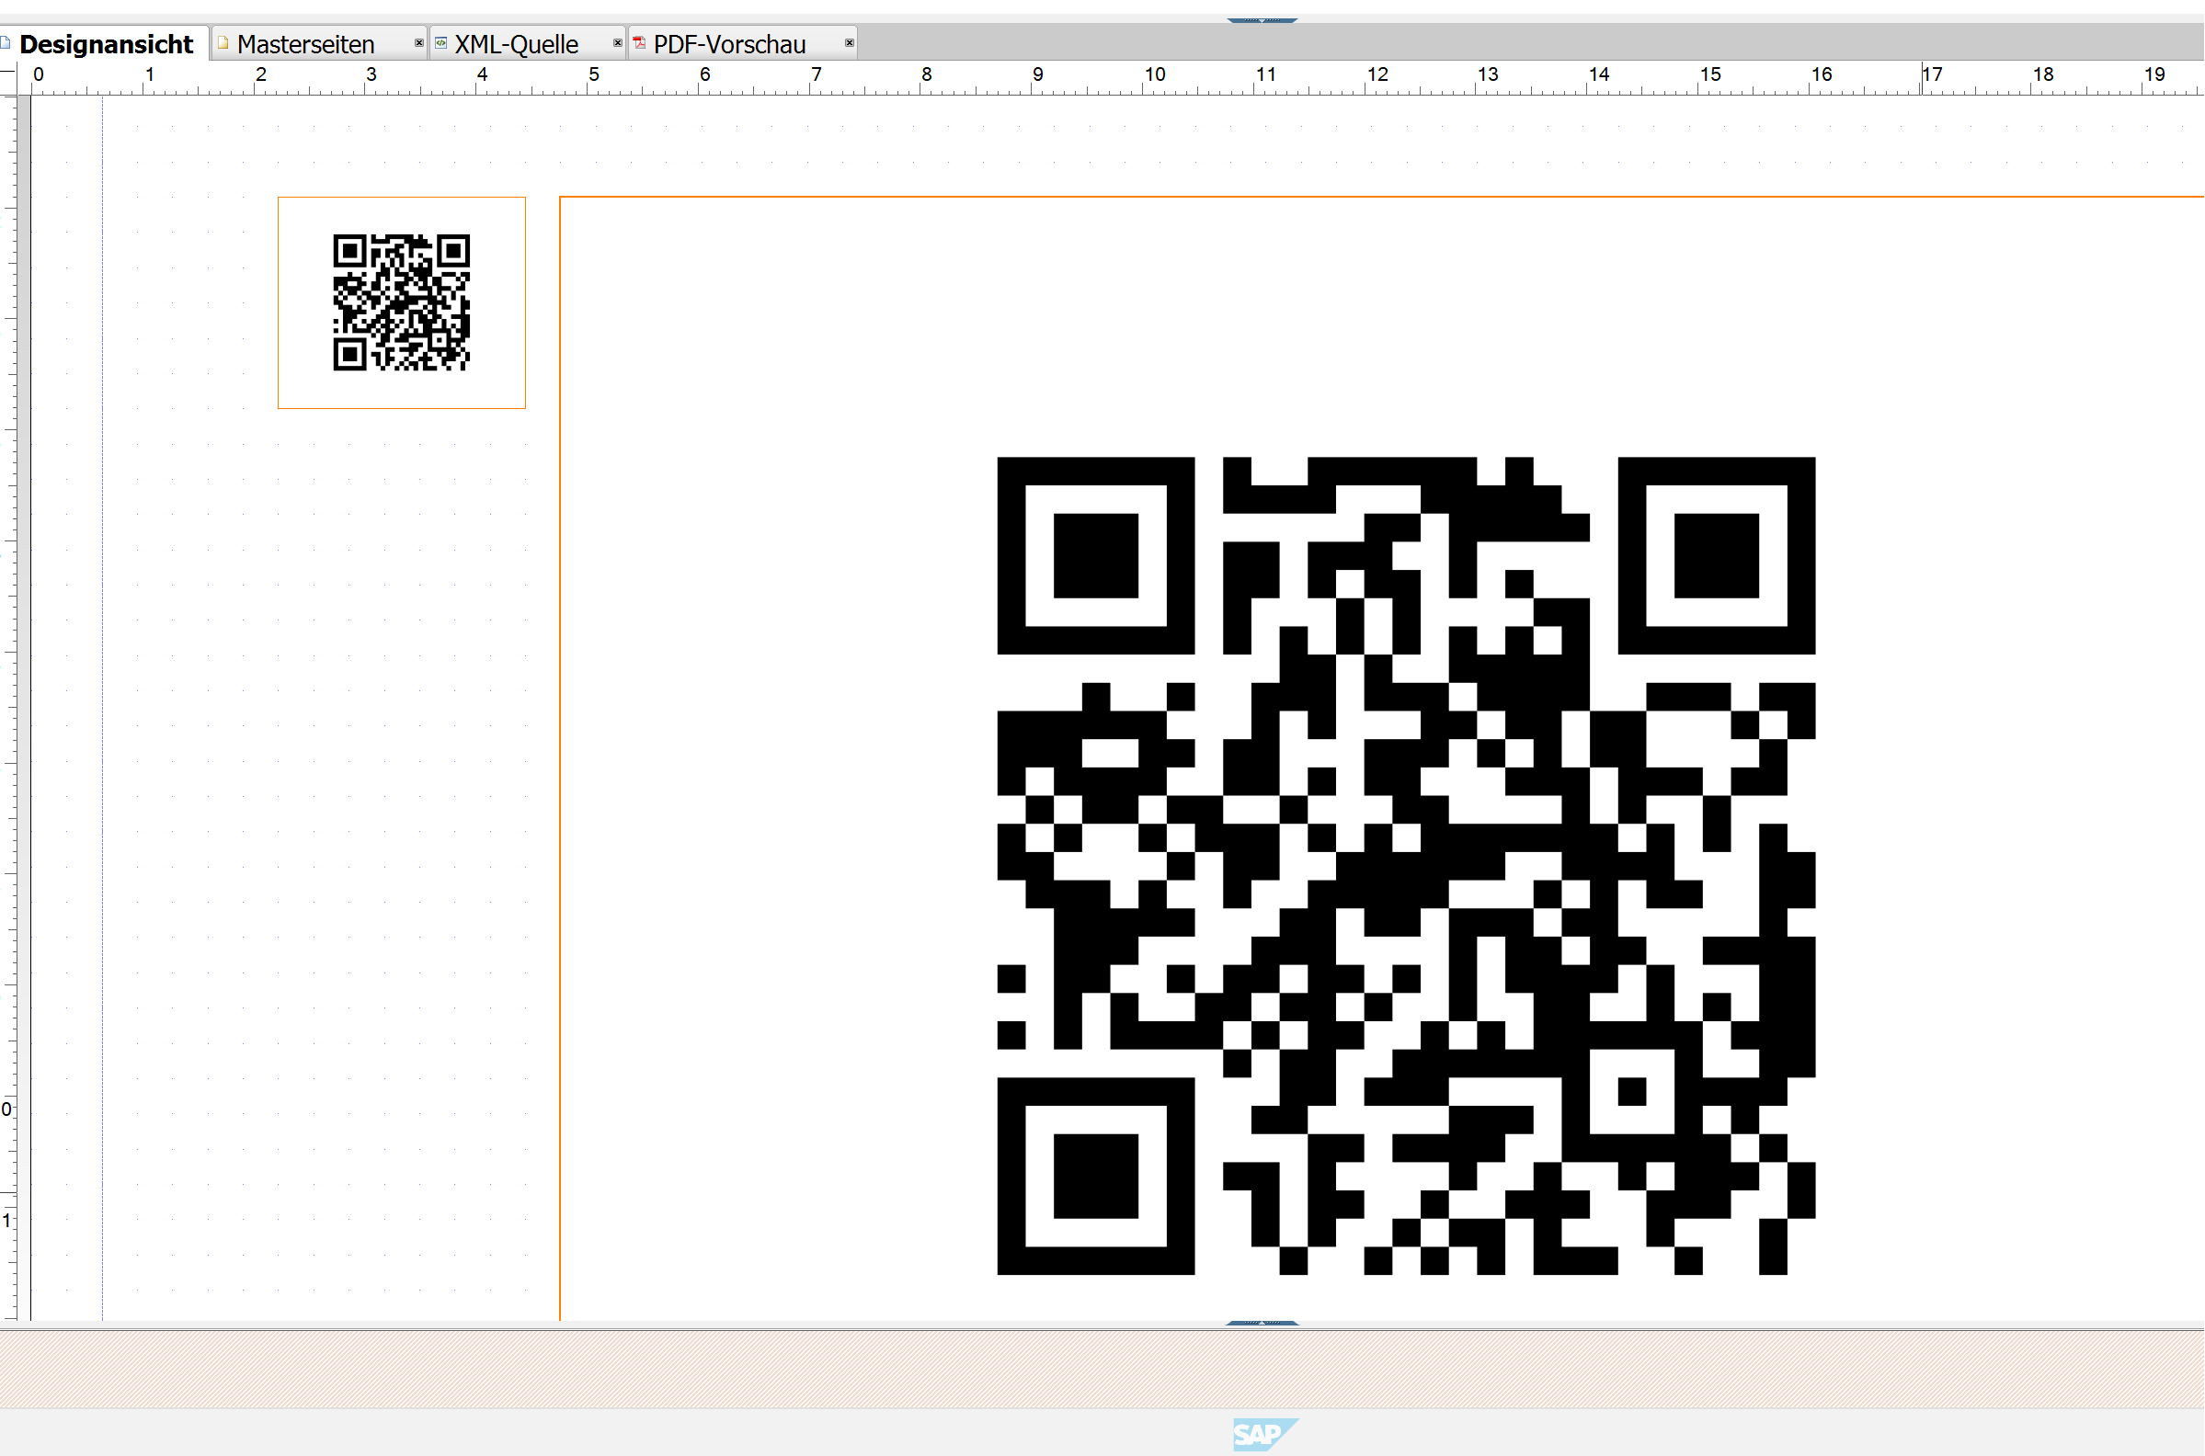Close the XML-Quelle tab
This screenshot has width=2205, height=1456.
[618, 42]
